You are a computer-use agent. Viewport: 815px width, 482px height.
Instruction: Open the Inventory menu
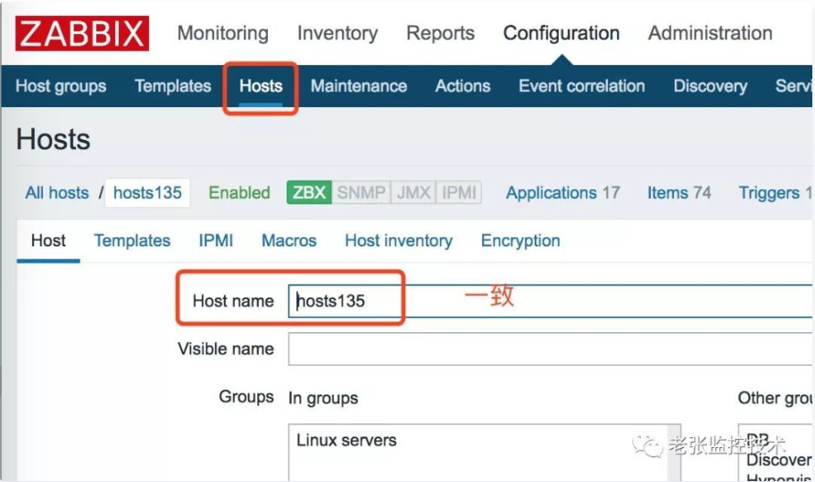(x=337, y=34)
